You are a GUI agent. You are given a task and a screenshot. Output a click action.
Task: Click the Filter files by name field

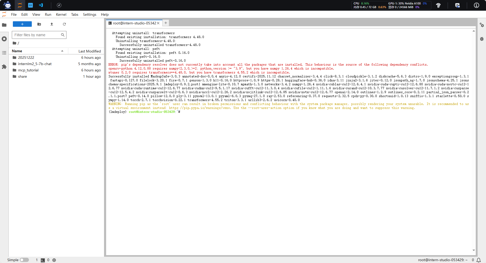[37, 35]
